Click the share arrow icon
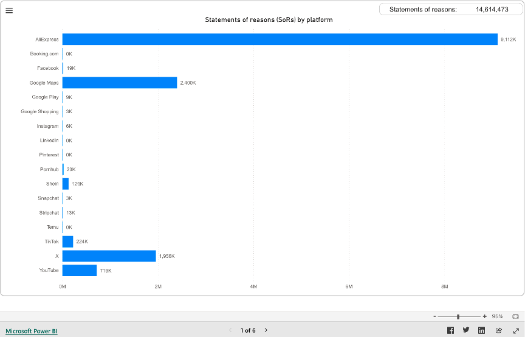The height and width of the screenshot is (337, 525). [x=499, y=330]
